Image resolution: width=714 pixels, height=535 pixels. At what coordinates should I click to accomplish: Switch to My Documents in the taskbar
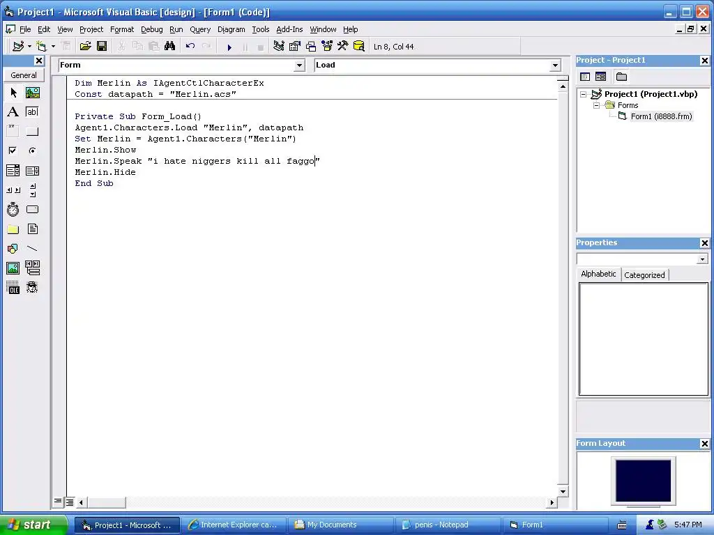[x=340, y=525]
